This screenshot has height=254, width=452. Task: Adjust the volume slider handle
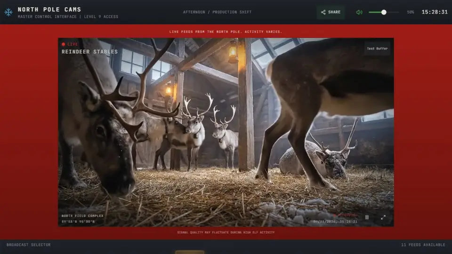tap(384, 12)
